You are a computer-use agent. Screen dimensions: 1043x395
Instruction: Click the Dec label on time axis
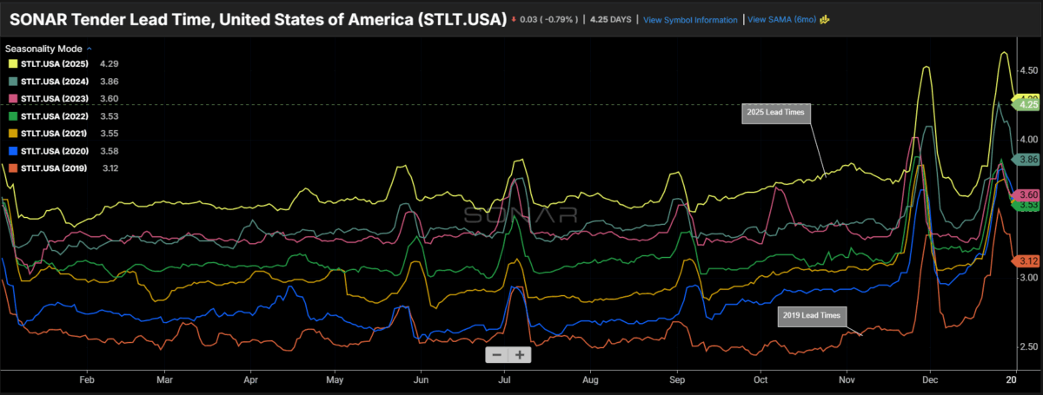929,379
